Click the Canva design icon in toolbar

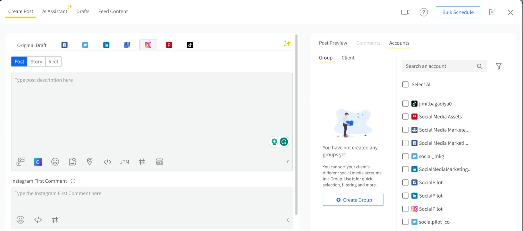pyautogui.click(x=38, y=162)
